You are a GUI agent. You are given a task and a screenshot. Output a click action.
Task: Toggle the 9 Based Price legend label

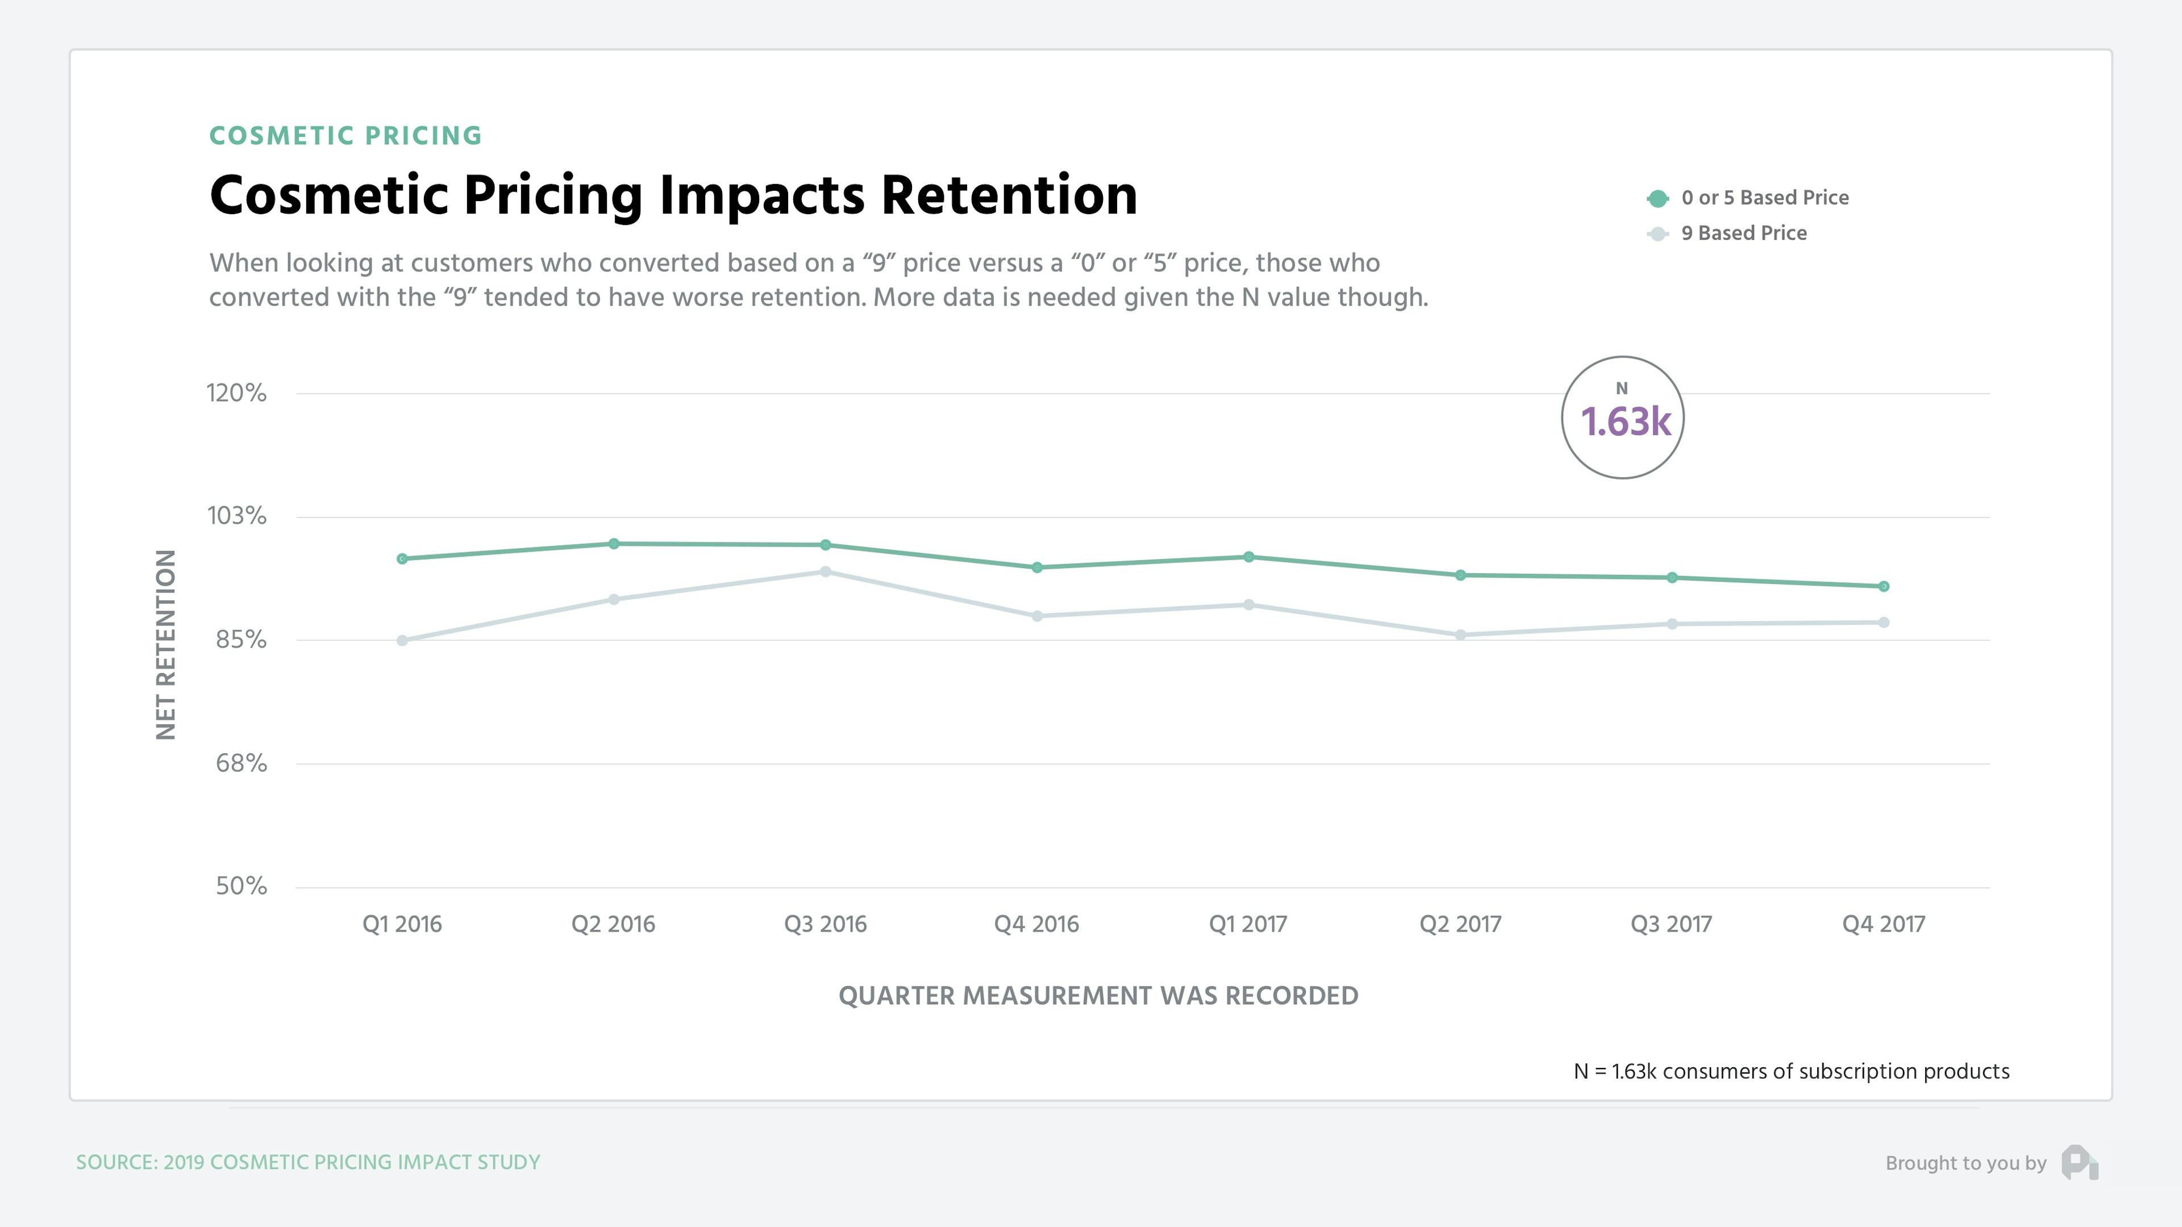pos(1743,233)
